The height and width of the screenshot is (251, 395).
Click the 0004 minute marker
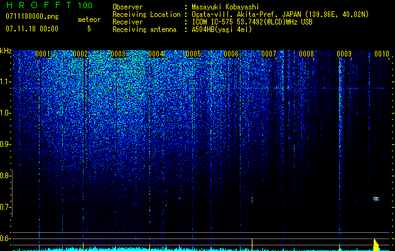[x=156, y=54]
